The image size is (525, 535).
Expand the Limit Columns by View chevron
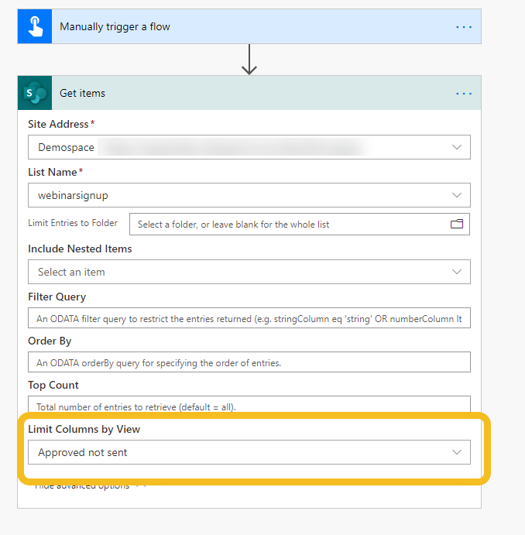457,452
